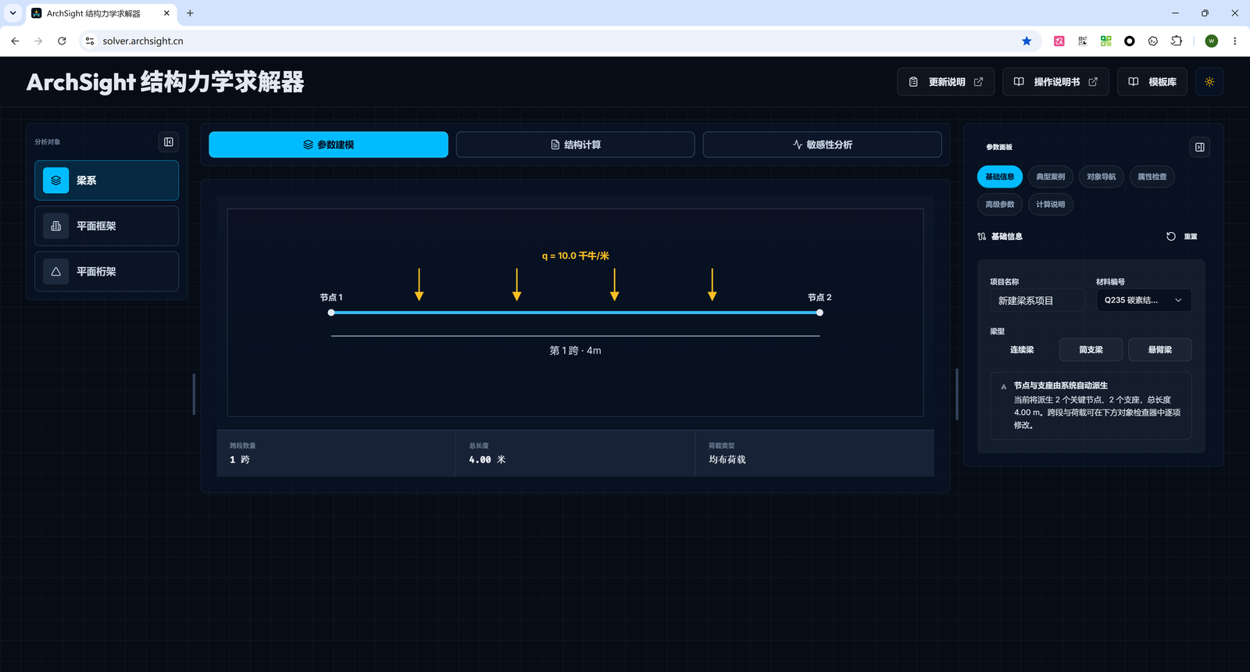Click the external link icon on 更新说明

(978, 82)
